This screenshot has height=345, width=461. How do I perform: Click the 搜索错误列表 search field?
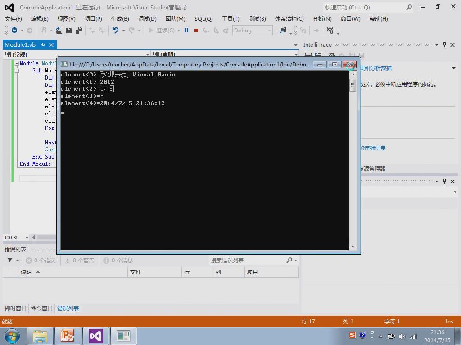[247, 260]
